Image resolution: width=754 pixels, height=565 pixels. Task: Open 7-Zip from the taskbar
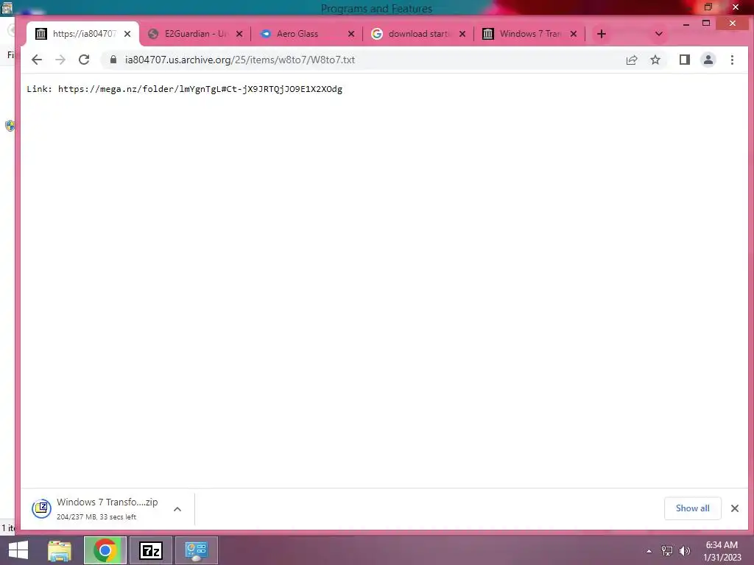click(x=150, y=550)
